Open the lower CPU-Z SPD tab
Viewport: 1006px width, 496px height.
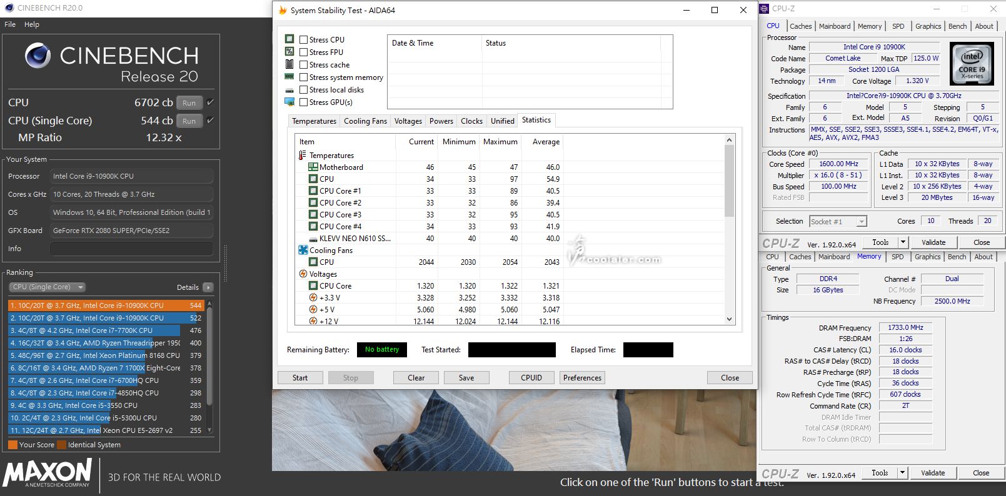pos(897,257)
